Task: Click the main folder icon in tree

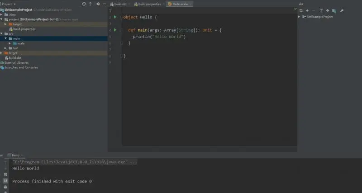Action: (x=10, y=38)
